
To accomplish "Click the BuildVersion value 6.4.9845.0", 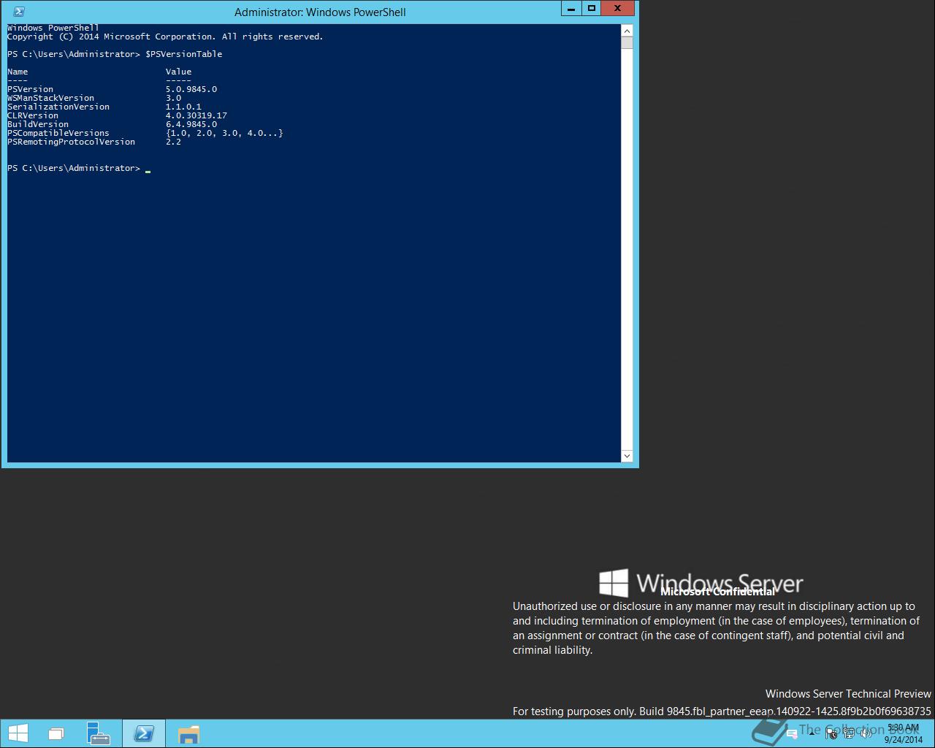I will (191, 124).
